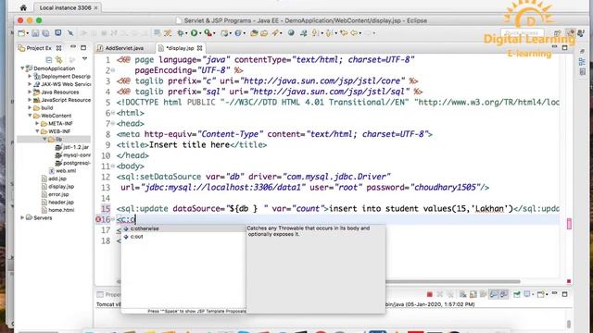593x333 pixels.
Task: Click the Run Last Tool icon
Action: 208,33
